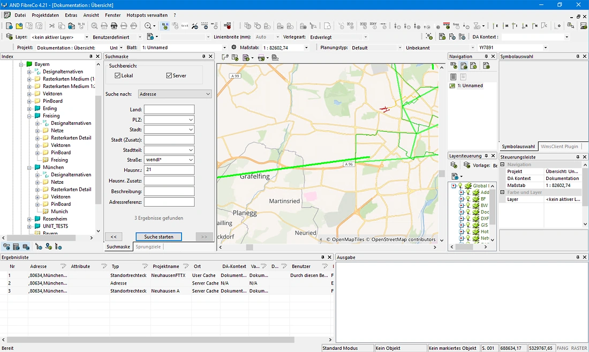Collapse the München tree node

click(29, 167)
